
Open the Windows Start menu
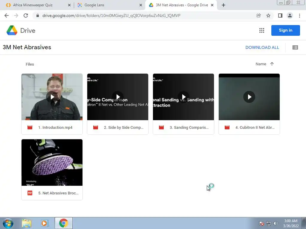[x=8, y=223]
